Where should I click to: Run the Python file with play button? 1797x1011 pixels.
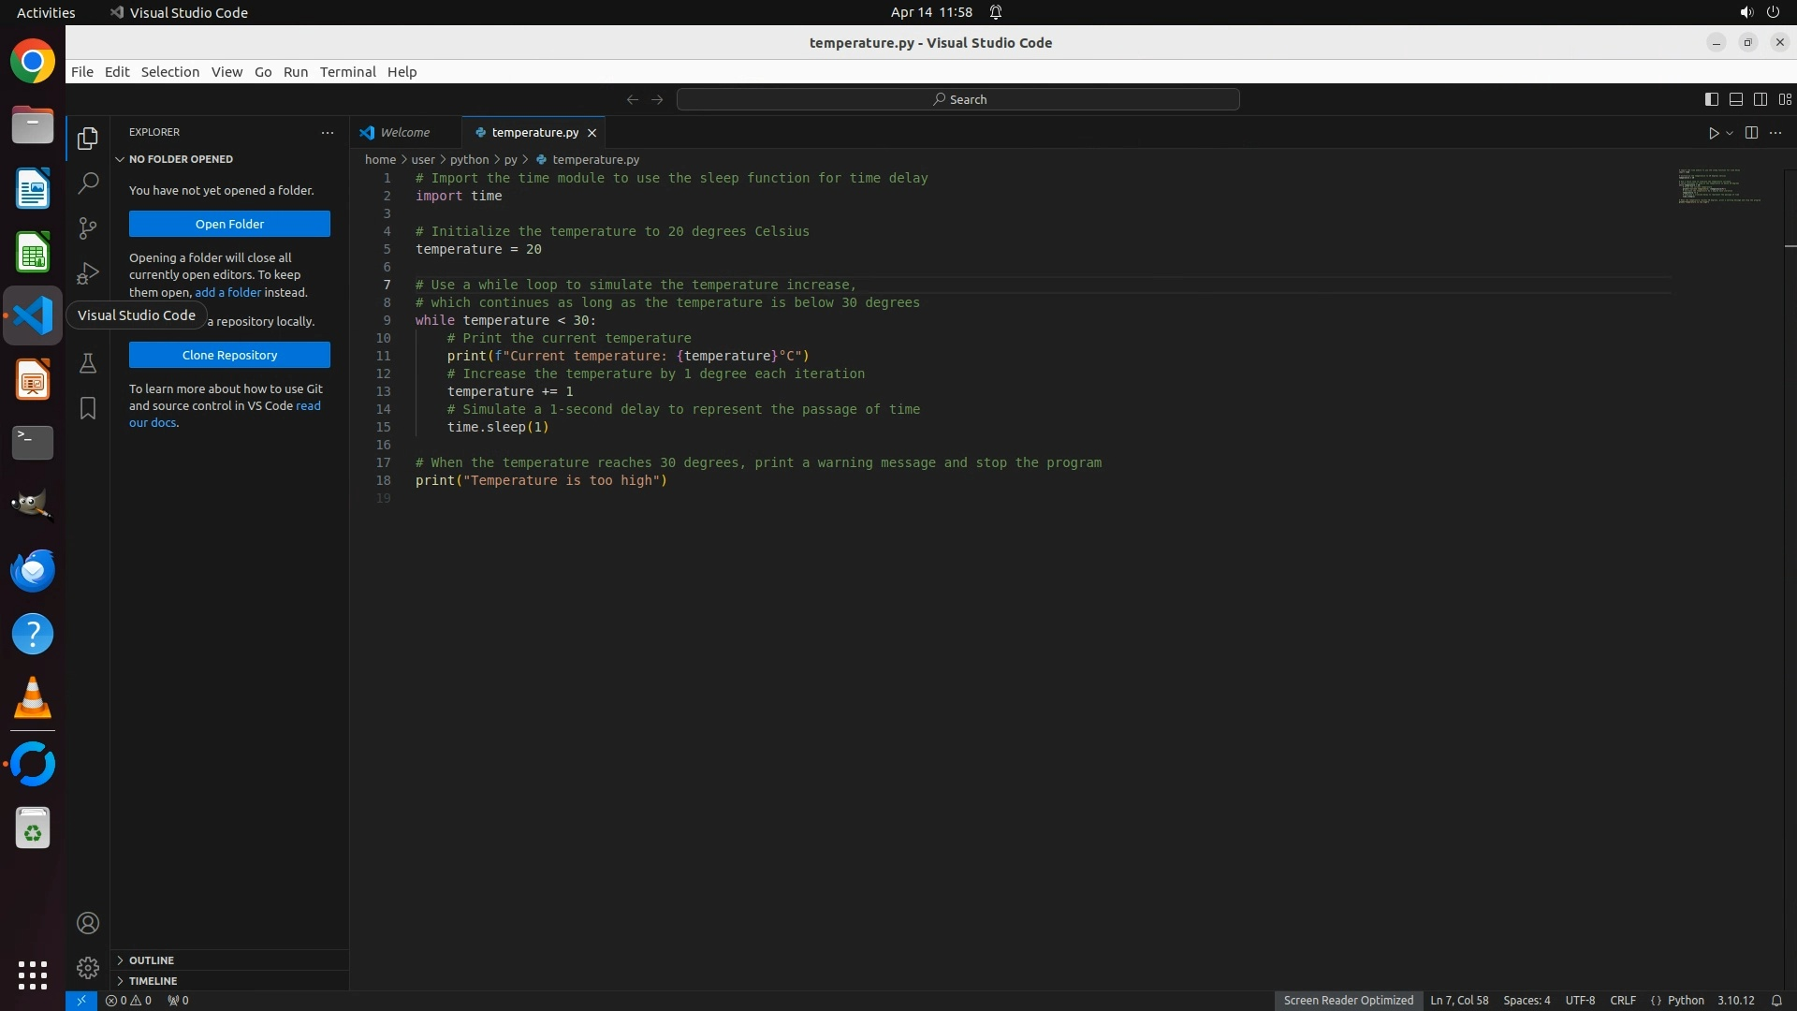coord(1713,133)
